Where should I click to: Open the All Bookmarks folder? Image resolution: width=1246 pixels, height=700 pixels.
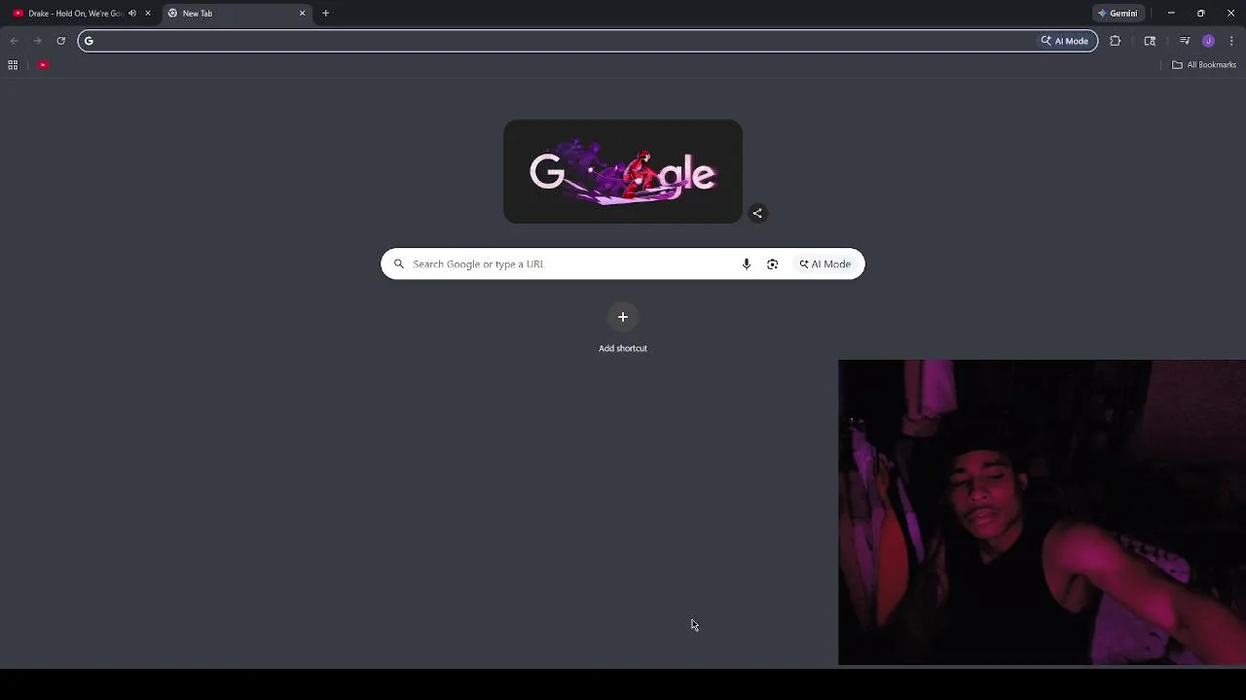click(x=1204, y=65)
